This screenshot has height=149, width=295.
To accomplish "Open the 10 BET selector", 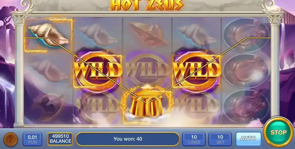I will pos(220,139).
